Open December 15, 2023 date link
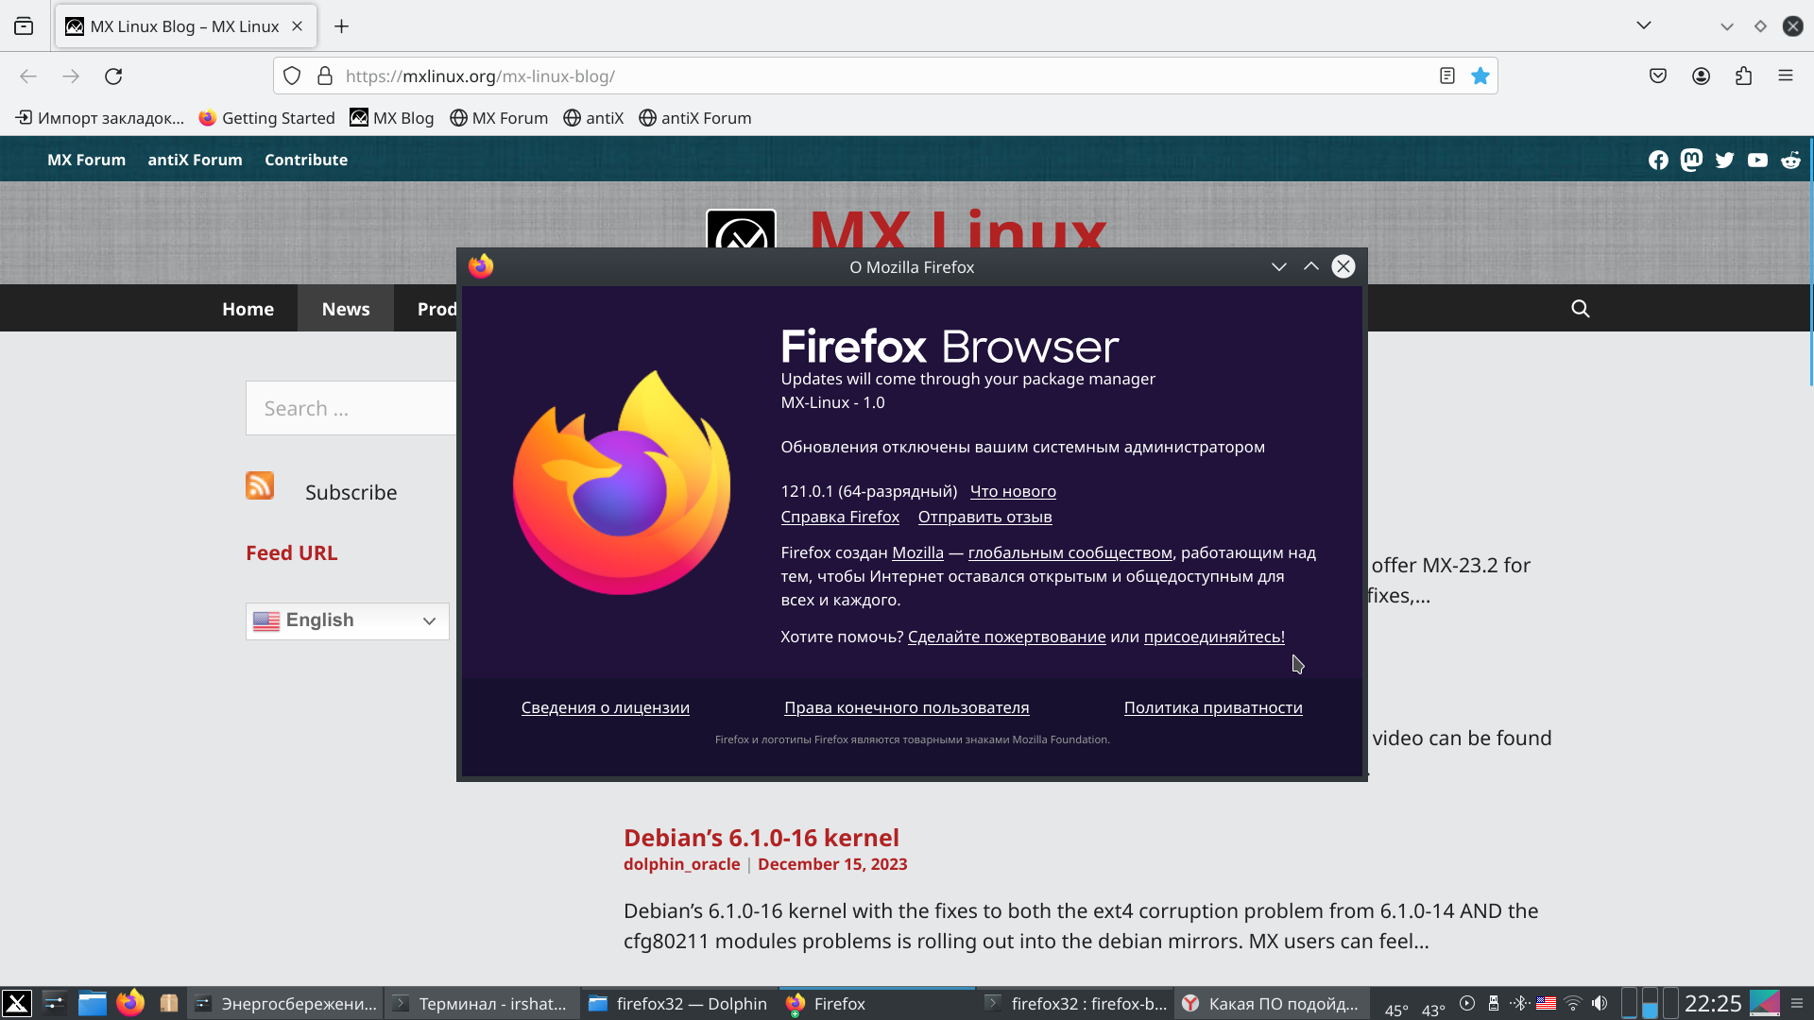 point(832,864)
